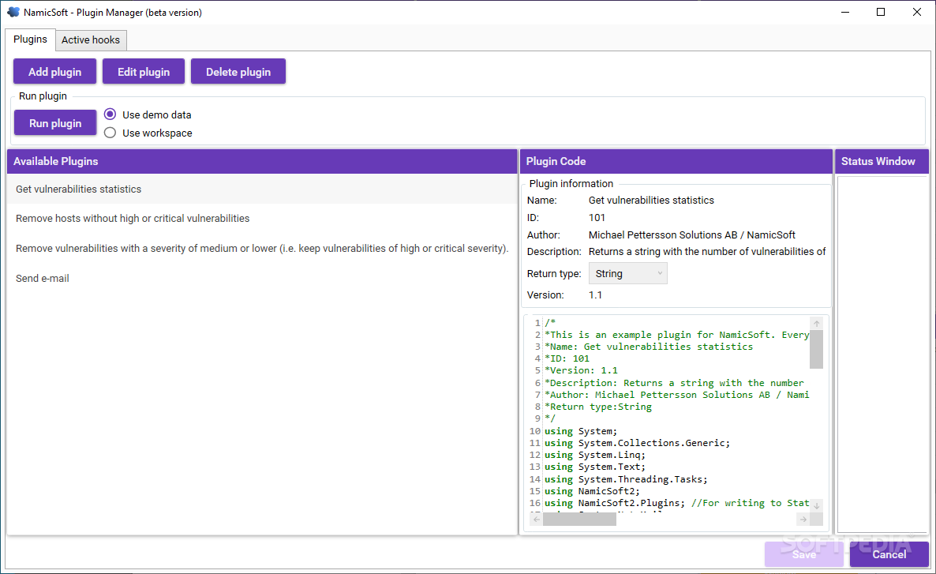The image size is (936, 574).
Task: Click the Cancel button
Action: (x=889, y=554)
